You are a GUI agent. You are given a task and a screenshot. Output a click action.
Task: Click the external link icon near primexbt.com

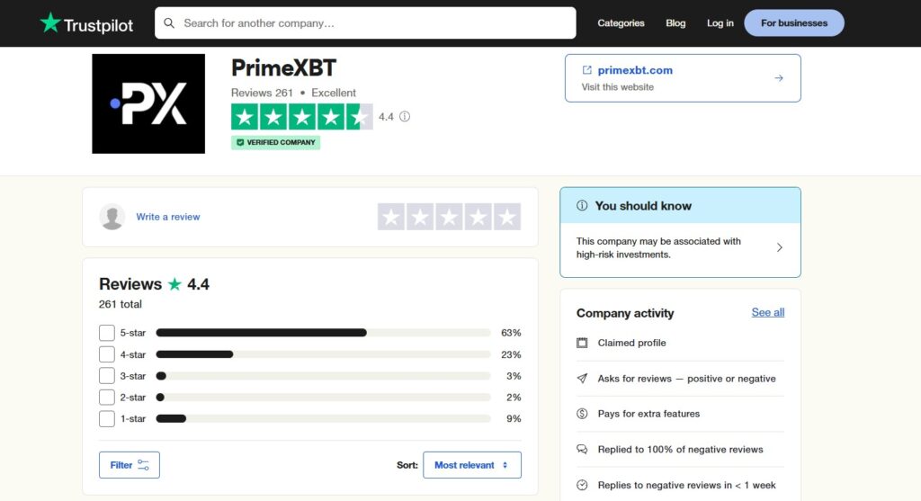click(x=586, y=70)
